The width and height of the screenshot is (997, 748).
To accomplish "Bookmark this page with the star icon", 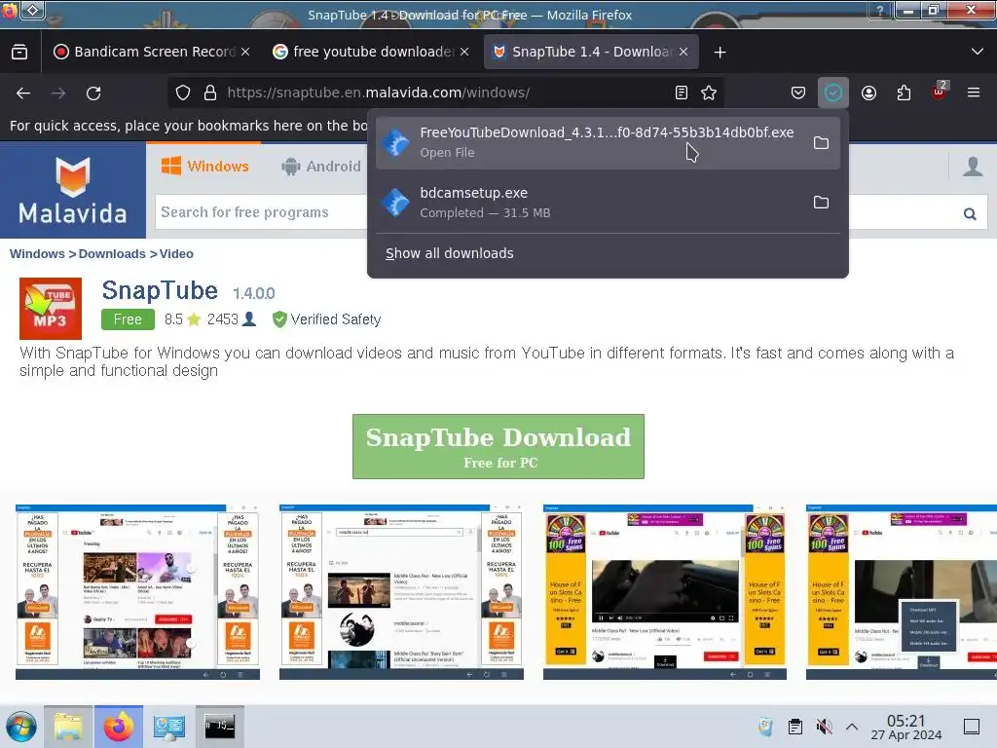I will 709,93.
